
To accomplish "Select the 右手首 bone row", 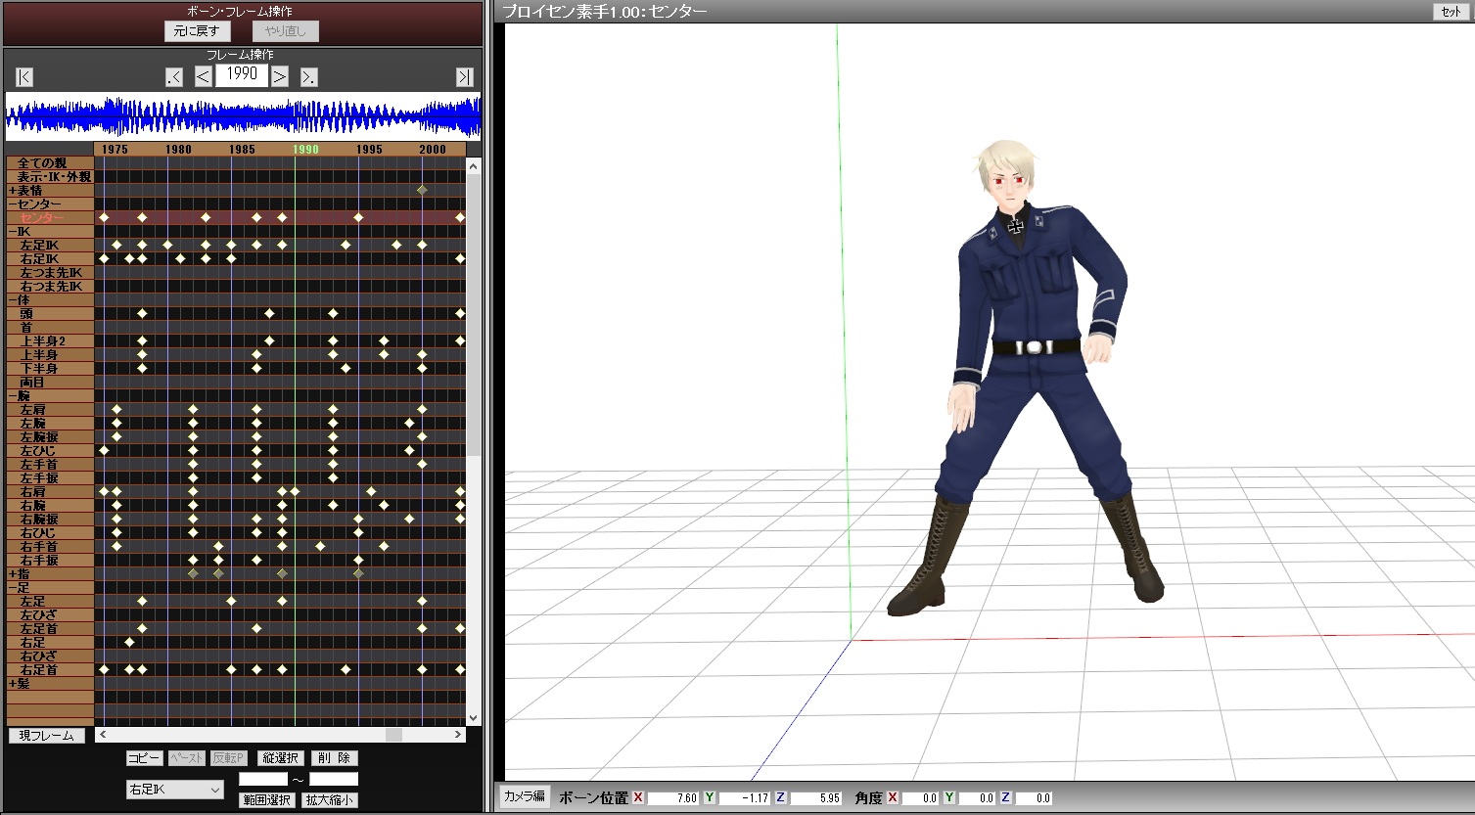I will 50,546.
